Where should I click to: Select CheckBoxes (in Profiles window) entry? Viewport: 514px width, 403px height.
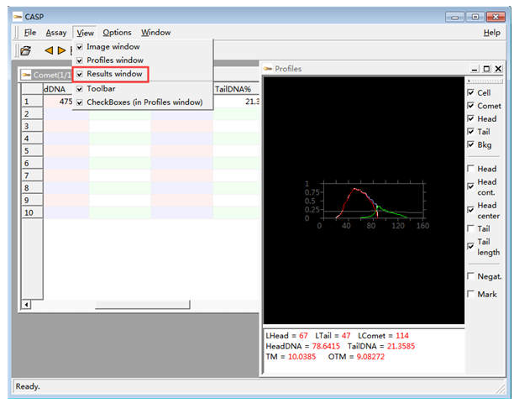tap(144, 102)
